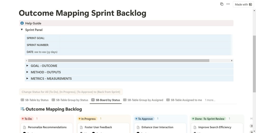Viewport: 256px width, 133px height.
Task: Open the SB-Table Group by Assigned tab
Action: (x=143, y=100)
